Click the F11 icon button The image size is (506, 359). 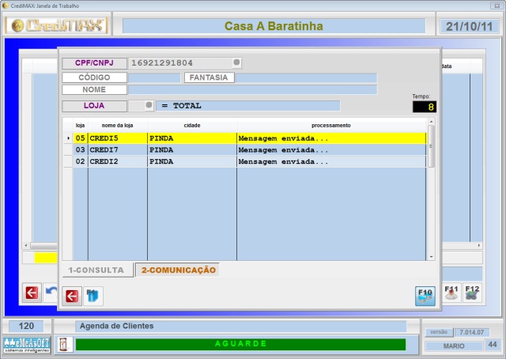[x=451, y=293]
